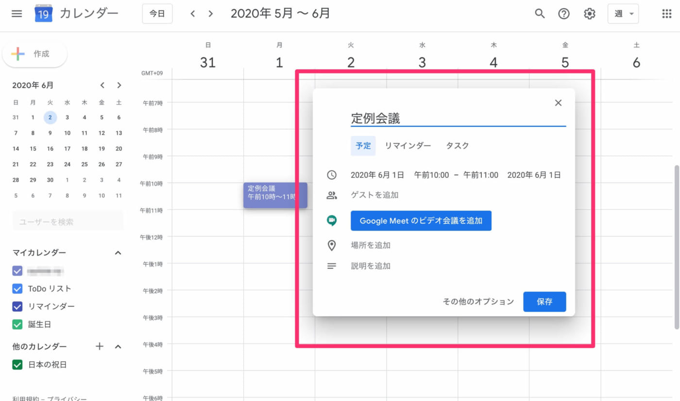Click the multicolor plus Create button
680x401 pixels.
pos(34,54)
